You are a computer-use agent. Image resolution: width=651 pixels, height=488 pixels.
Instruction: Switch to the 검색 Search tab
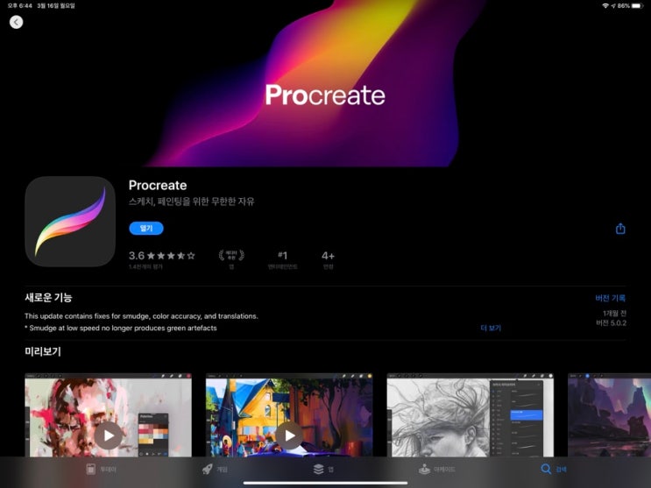554,470
